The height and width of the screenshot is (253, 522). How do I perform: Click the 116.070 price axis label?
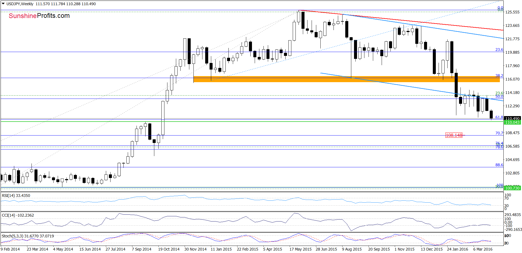click(512, 79)
